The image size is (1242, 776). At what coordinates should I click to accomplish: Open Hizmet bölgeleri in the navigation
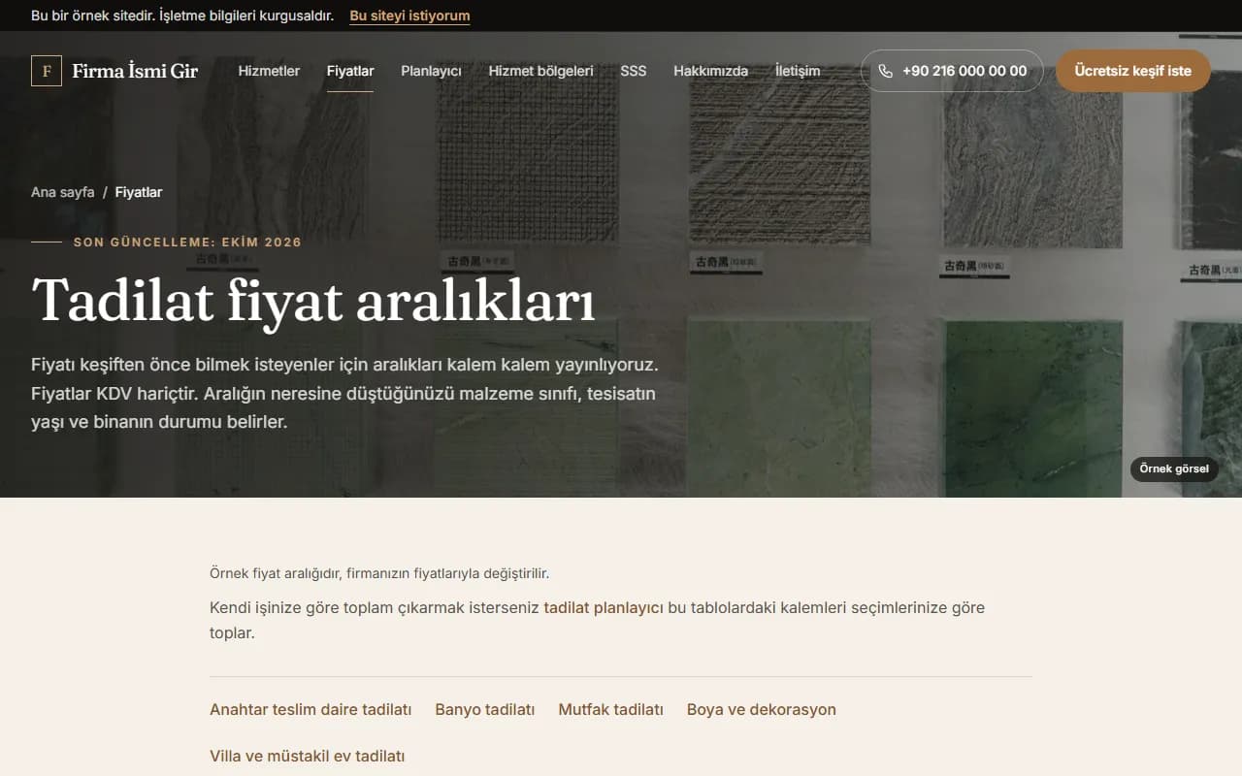tap(540, 71)
